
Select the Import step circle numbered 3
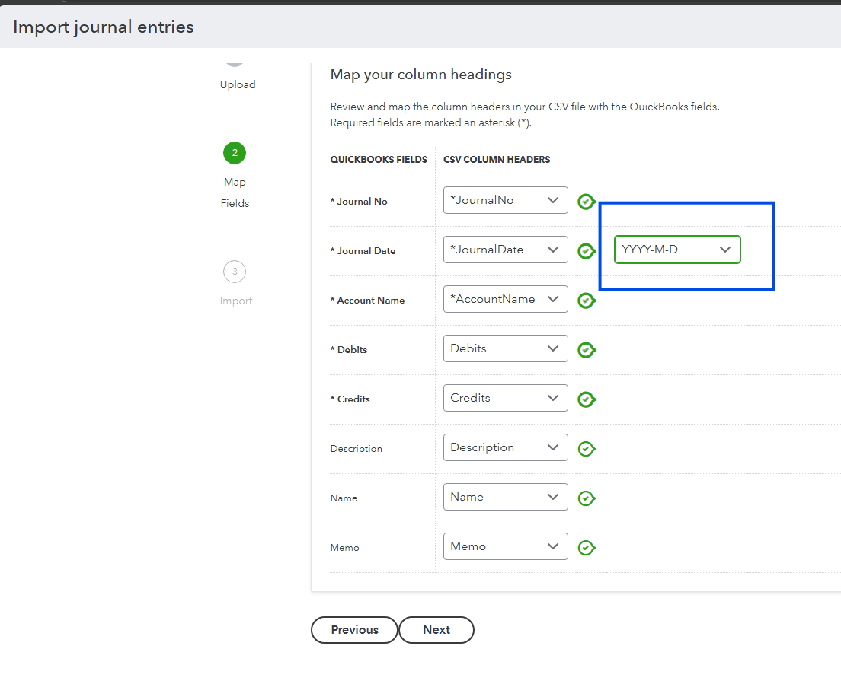234,272
